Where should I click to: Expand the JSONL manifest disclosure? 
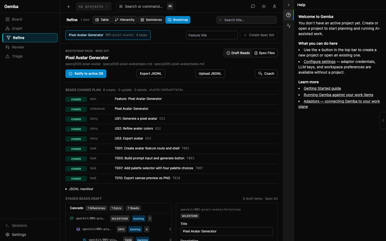tap(79, 189)
